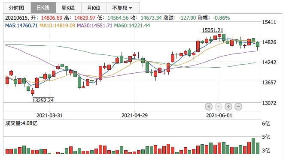This screenshot has height=158, width=286.
Task: Click the low price 14564.56 value
Action: [x=118, y=18]
